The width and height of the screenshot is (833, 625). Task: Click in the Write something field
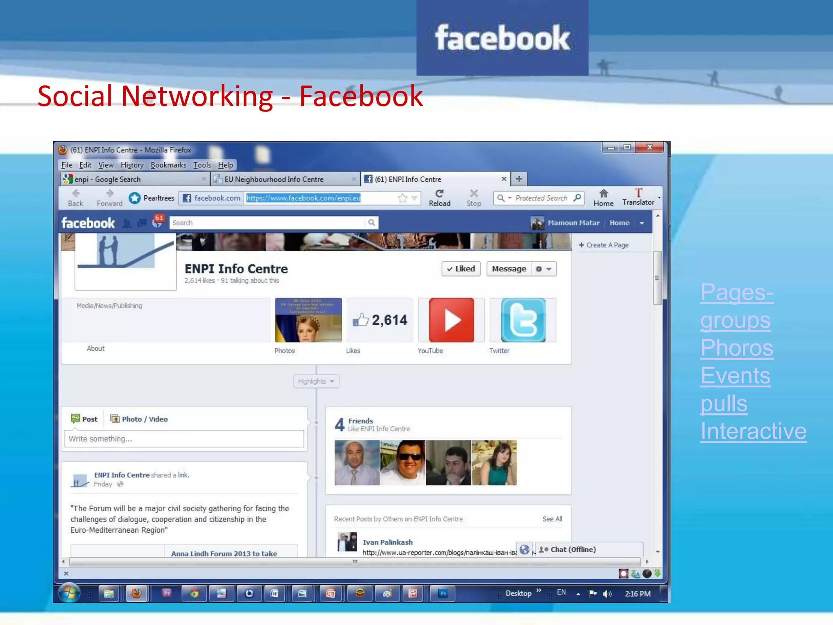tap(184, 439)
